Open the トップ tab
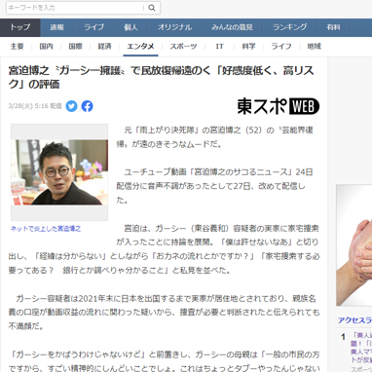This screenshot has width=372, height=372. (x=20, y=27)
